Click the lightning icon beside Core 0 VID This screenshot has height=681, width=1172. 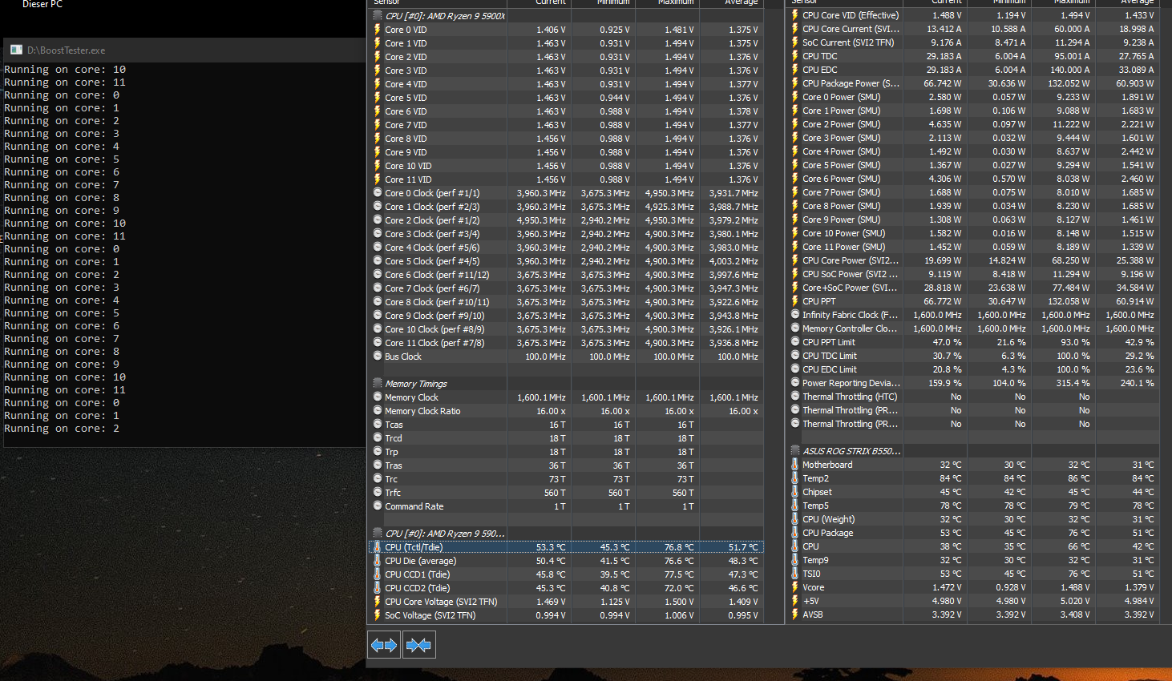pos(378,30)
